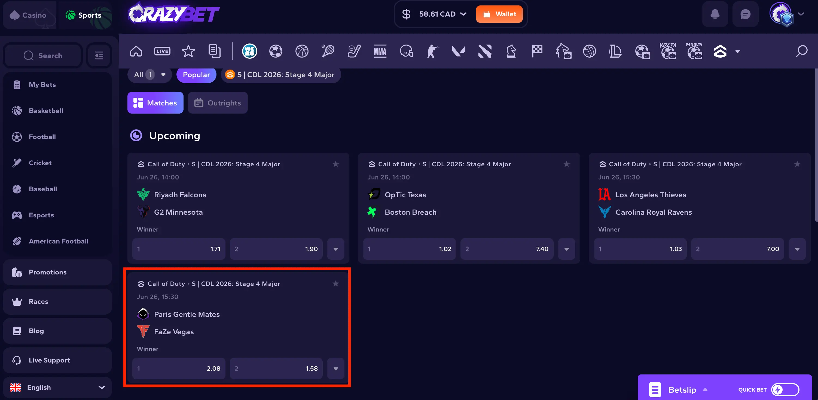Click the Wallet button

499,14
